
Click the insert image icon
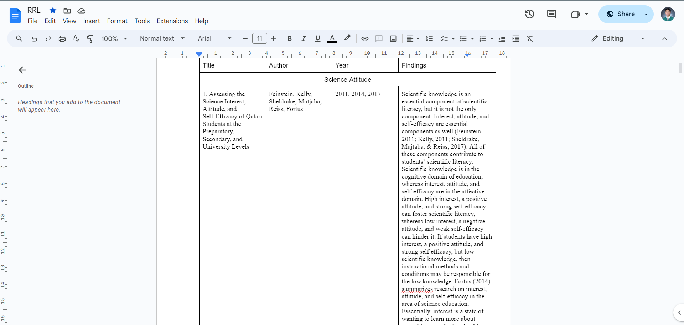point(393,39)
